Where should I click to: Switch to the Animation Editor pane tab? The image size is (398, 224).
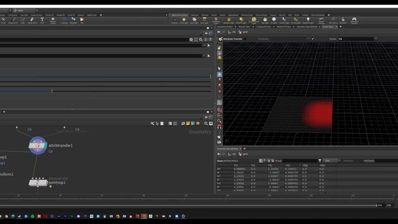click(x=225, y=27)
